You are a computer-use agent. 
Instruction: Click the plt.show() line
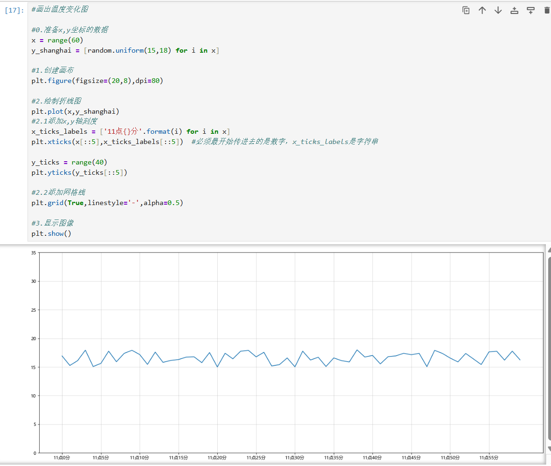coord(51,233)
